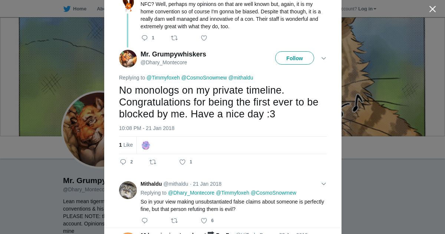Retweet Mithaldu's reply tweet
This screenshot has height=234, width=445.
click(x=174, y=221)
